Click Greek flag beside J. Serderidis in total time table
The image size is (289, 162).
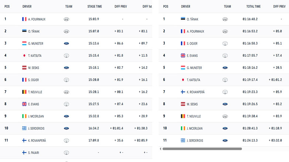183,141
